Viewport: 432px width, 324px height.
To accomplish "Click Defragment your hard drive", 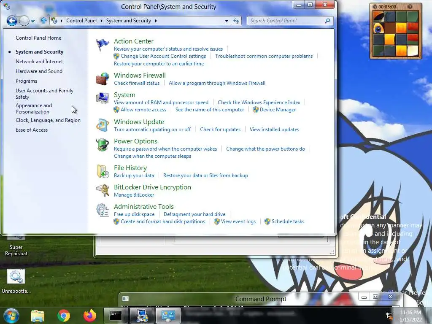I will point(194,214).
